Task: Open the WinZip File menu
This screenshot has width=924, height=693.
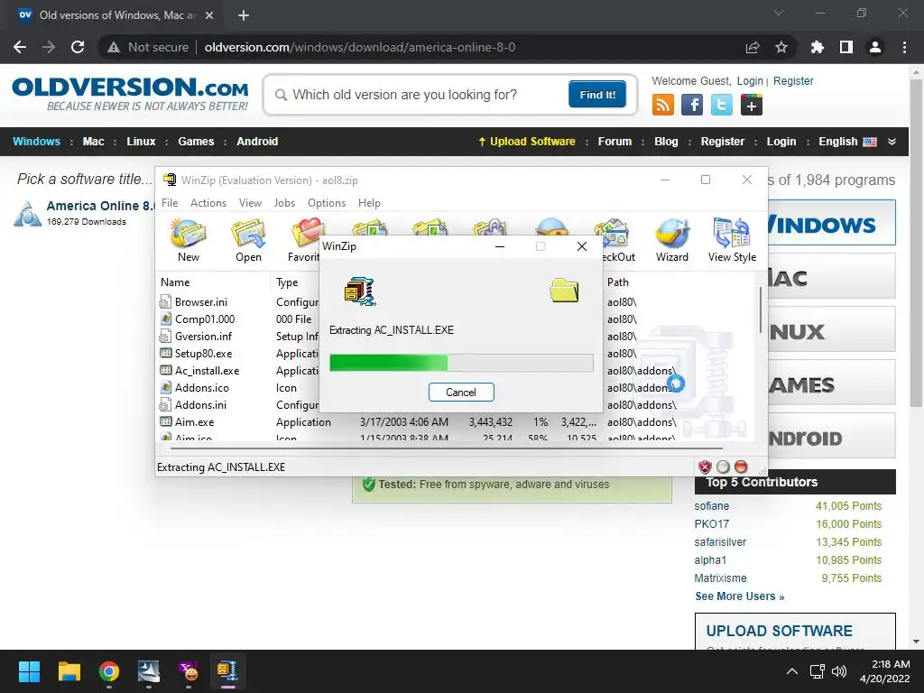Action: (x=169, y=203)
